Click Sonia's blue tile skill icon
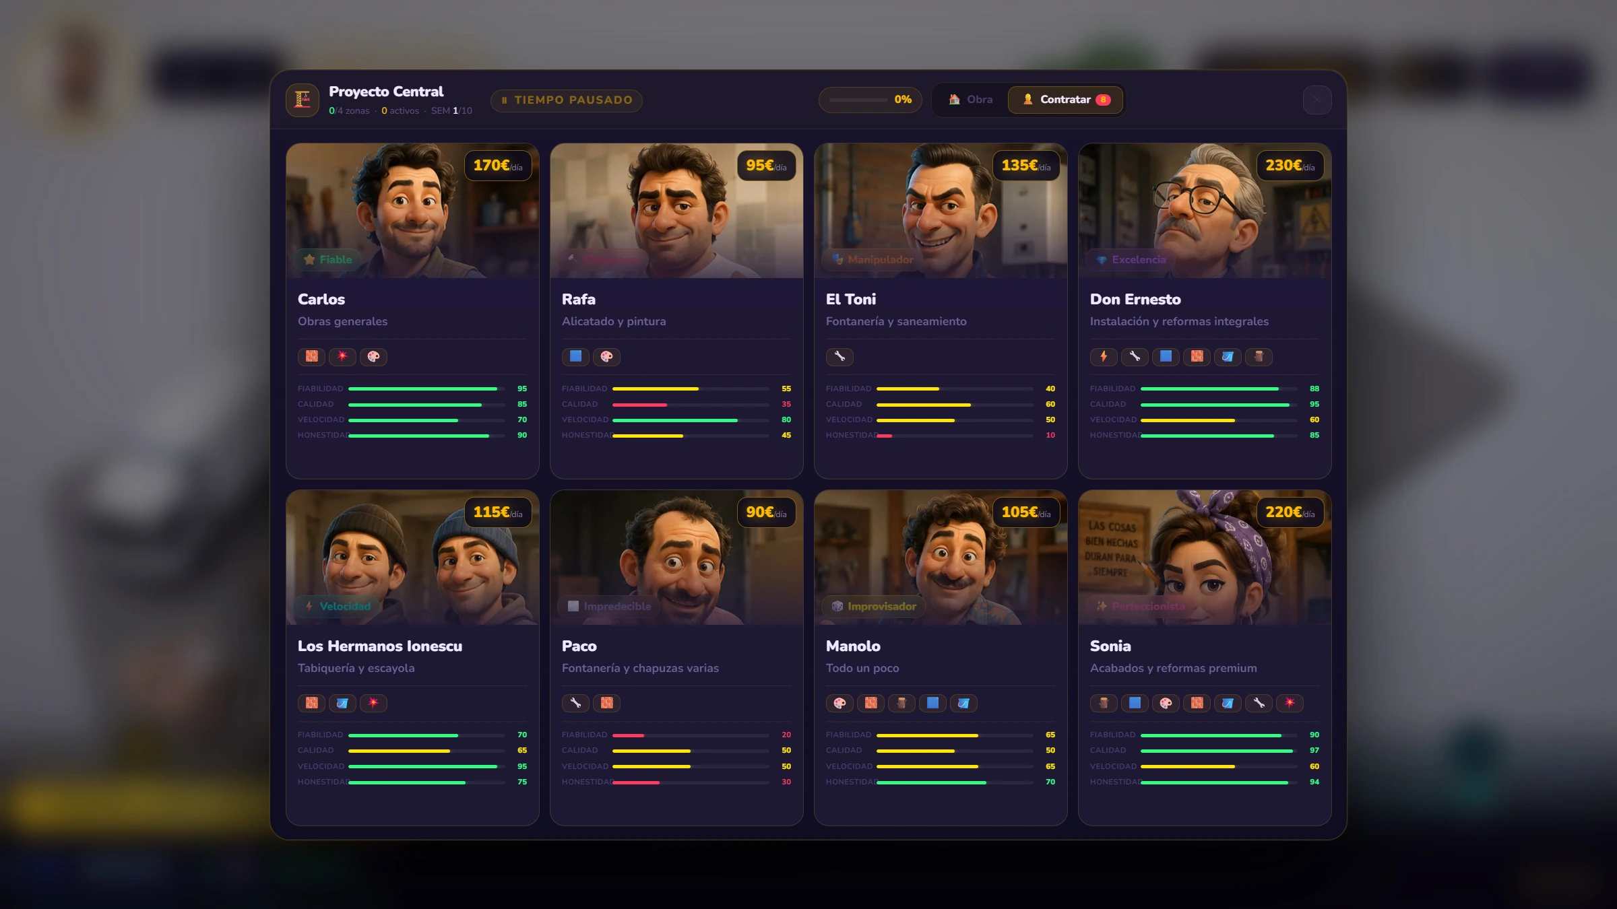Screen dimensions: 1617x909 1135,703
